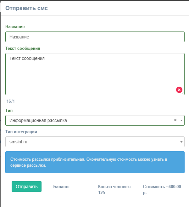Click the Текст сообщения label
189x207 pixels.
(23, 49)
